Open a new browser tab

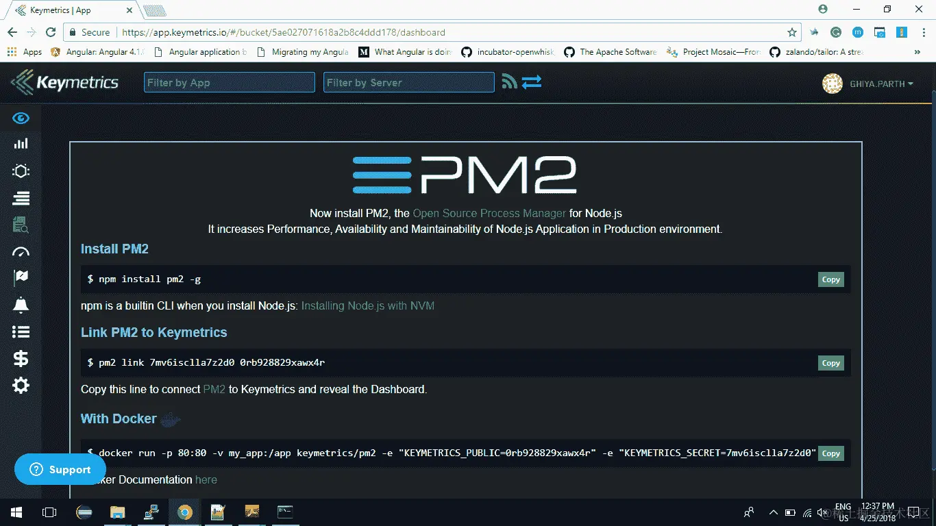click(154, 11)
